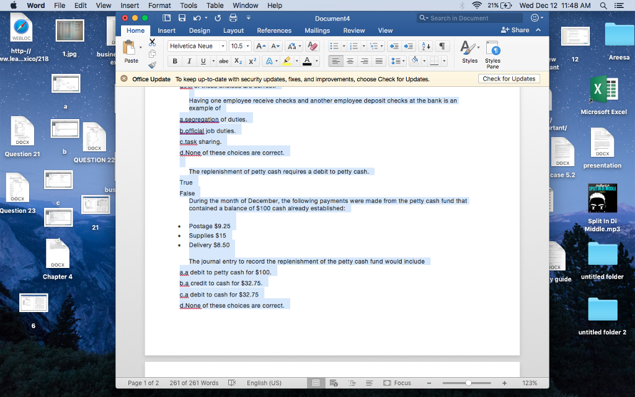The width and height of the screenshot is (635, 397).
Task: Switch to the Mailings ribbon tab
Action: pyautogui.click(x=317, y=30)
